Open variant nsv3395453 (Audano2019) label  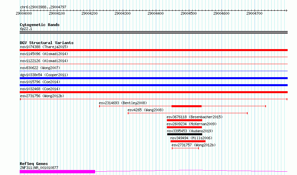[x=190, y=131]
